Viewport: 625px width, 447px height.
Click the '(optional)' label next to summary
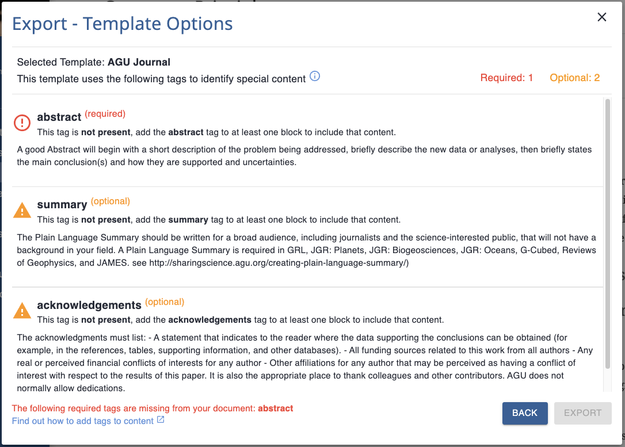point(110,201)
